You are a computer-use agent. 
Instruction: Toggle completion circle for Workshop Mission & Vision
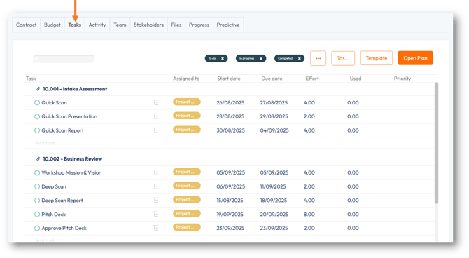(x=37, y=173)
